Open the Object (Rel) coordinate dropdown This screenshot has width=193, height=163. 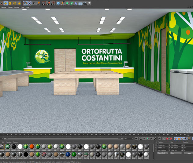[x=163, y=153]
